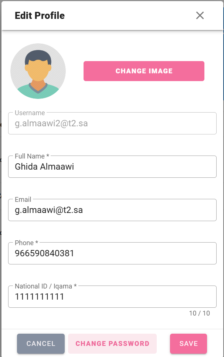
Task: Click the Username floating label
Action: 30,113
